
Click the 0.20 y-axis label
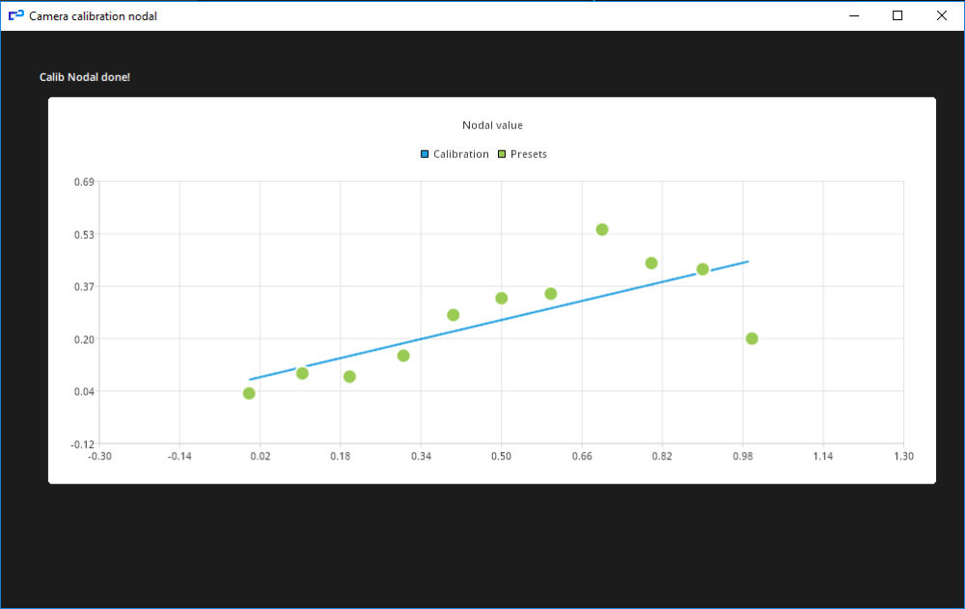(84, 339)
